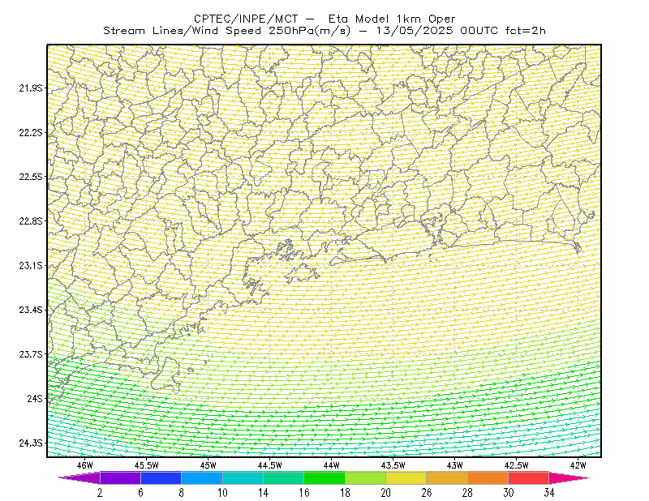
Task: Click the purple left arrow of the colorbar
Action: tap(80, 477)
